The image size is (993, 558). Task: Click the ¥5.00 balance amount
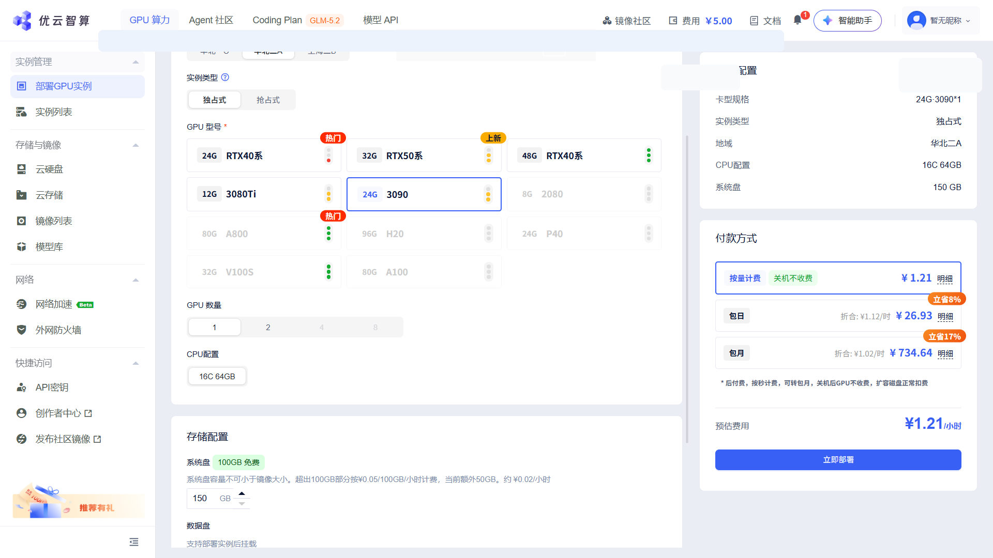719,21
